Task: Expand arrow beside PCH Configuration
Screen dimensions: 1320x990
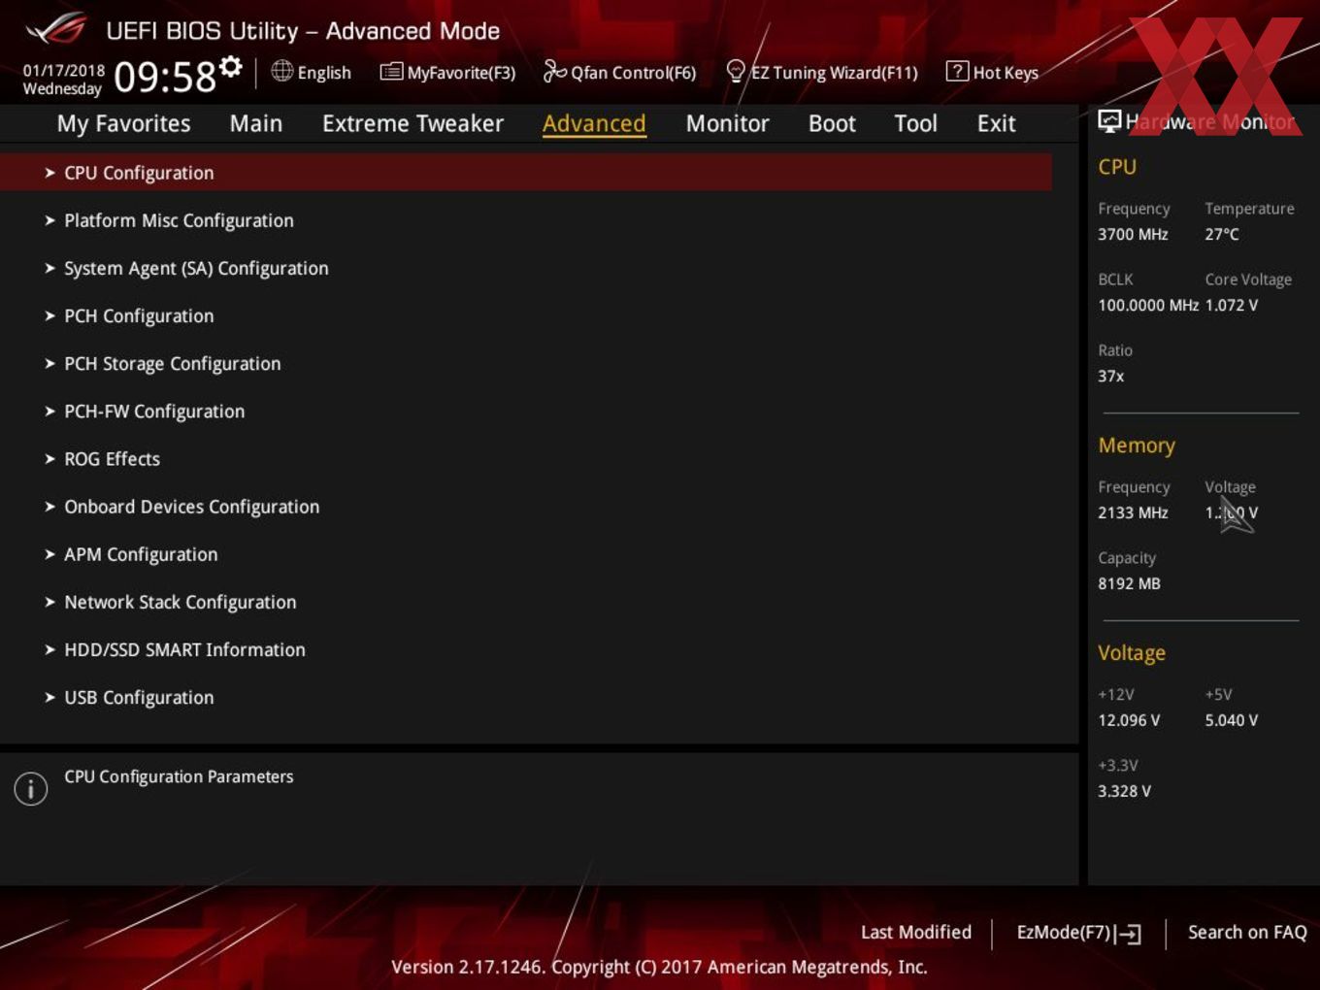Action: click(49, 315)
